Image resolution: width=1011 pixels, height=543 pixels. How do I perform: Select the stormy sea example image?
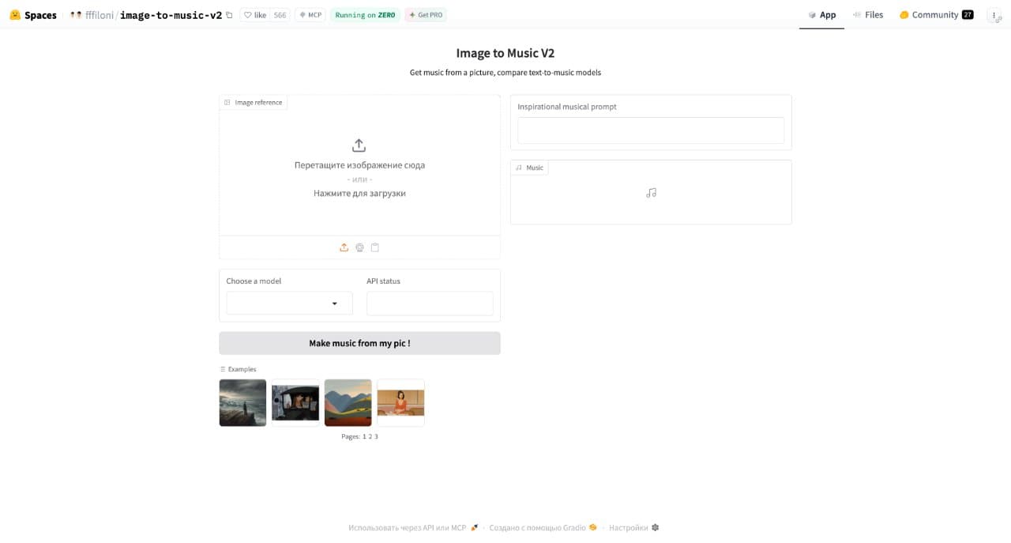242,403
